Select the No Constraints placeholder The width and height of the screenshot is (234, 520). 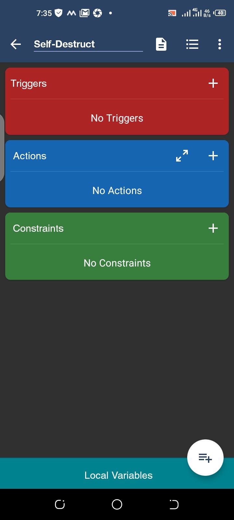click(117, 263)
